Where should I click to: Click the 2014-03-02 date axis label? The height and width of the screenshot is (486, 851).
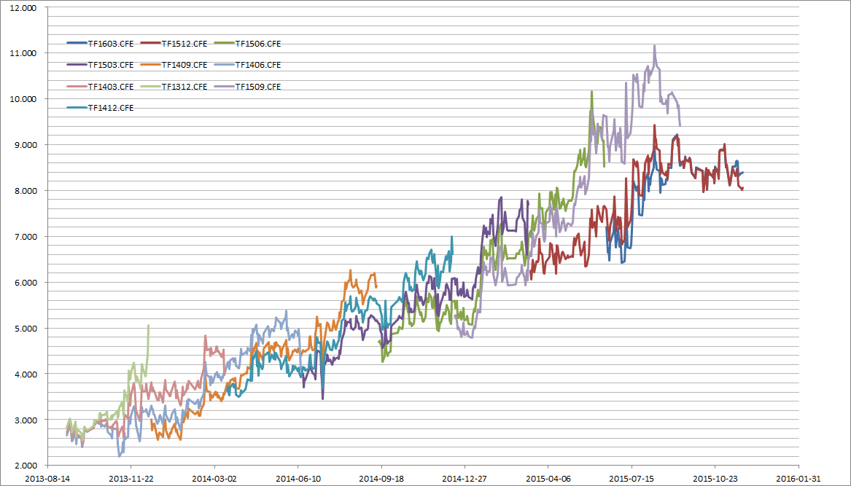tap(214, 479)
